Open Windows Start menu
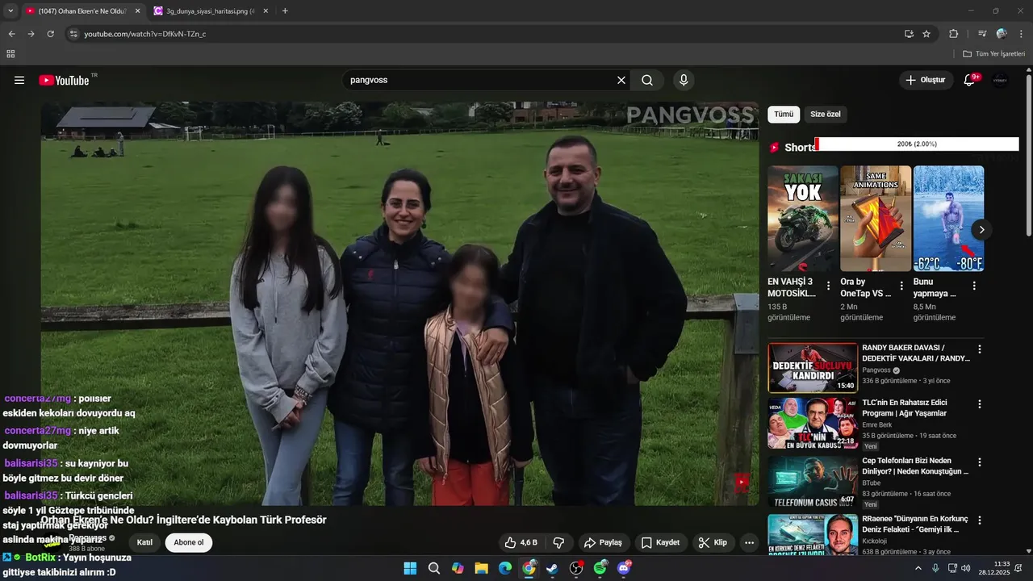The height and width of the screenshot is (581, 1033). [x=410, y=568]
